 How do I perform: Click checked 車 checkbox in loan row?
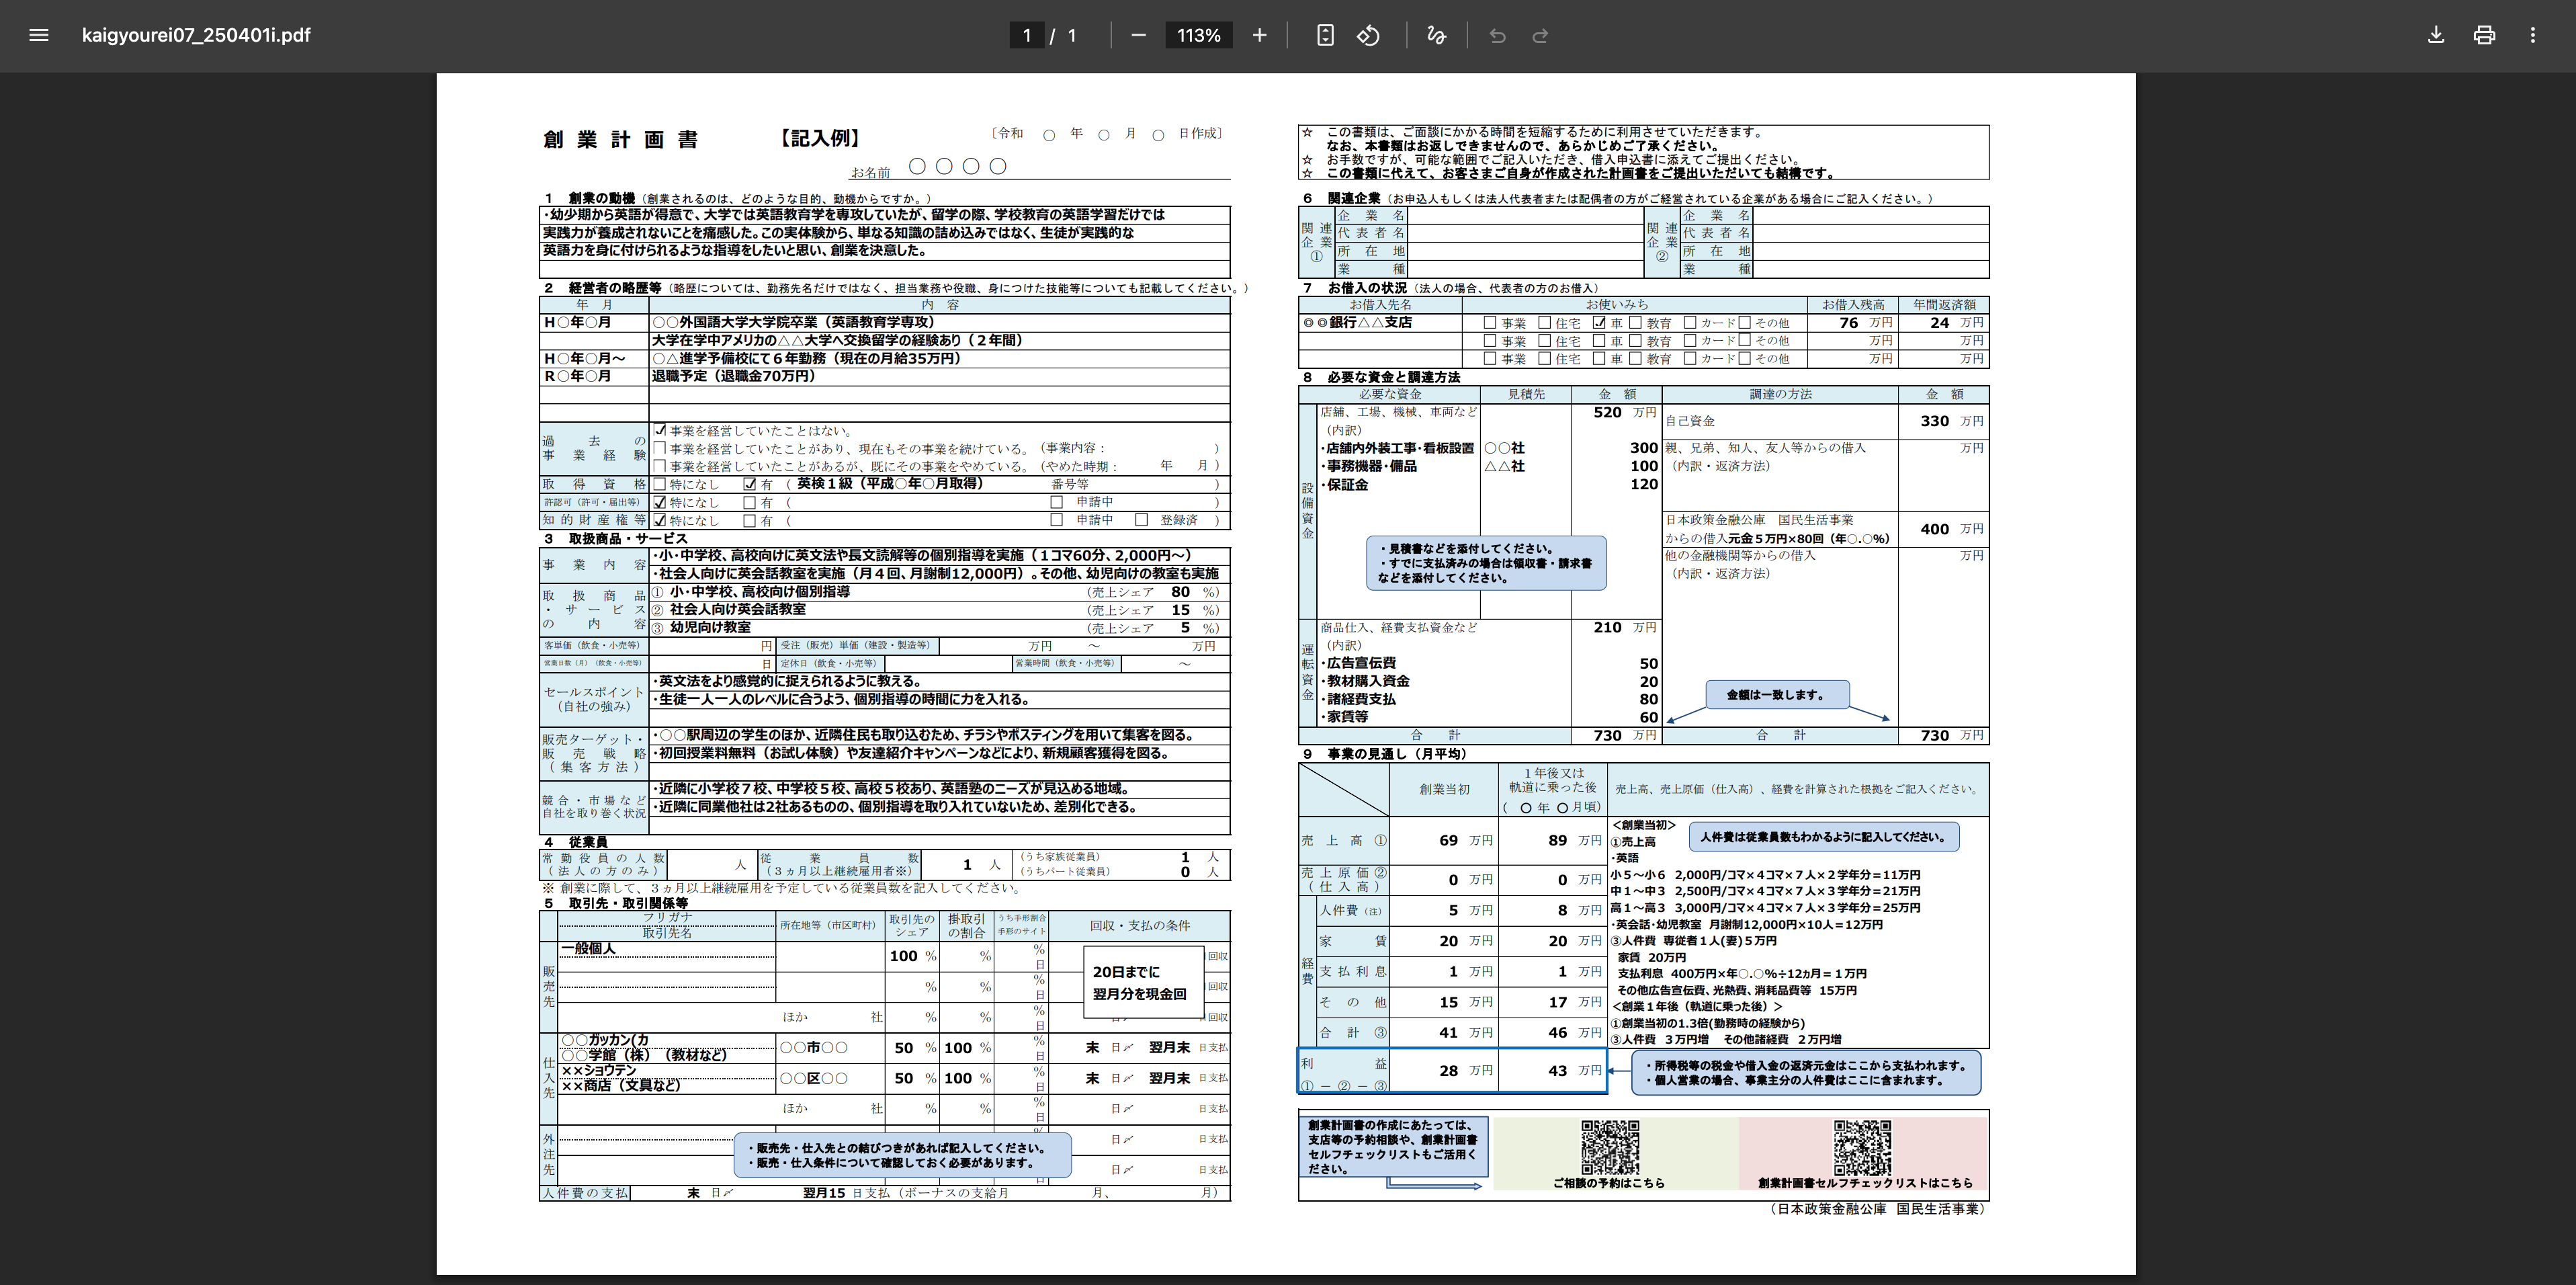point(1599,323)
